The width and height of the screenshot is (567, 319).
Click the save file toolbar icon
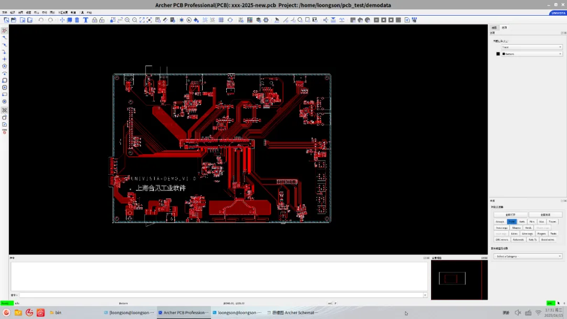[x=22, y=20]
